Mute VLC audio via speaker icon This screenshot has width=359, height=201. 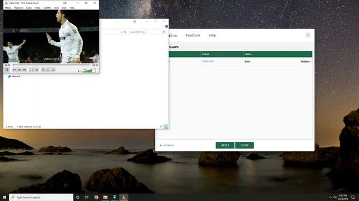click(x=79, y=71)
